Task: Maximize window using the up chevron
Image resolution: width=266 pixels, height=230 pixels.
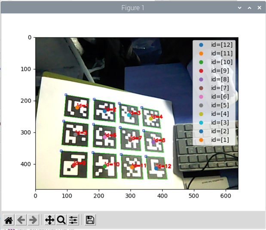Action: [249, 8]
